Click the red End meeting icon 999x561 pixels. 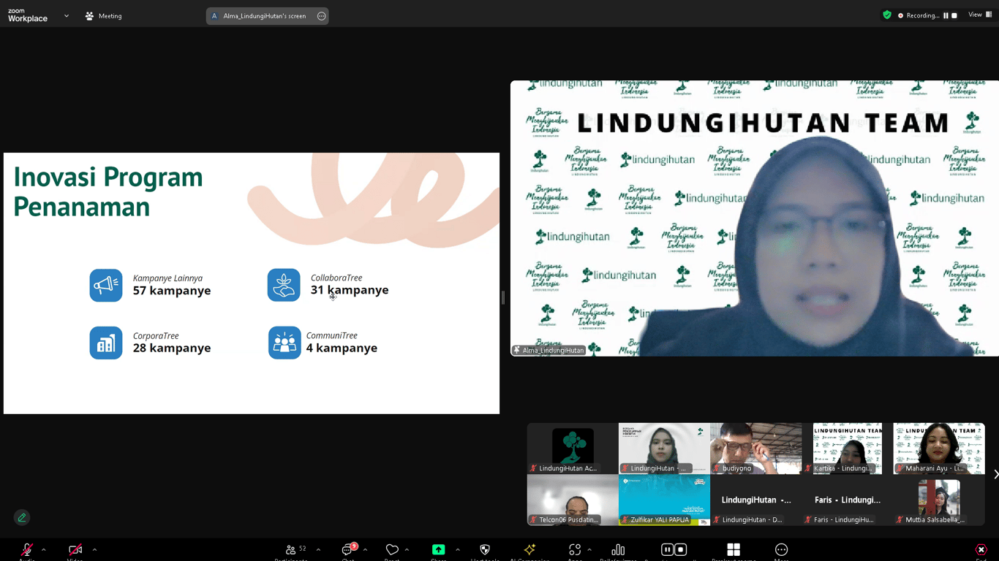[981, 549]
